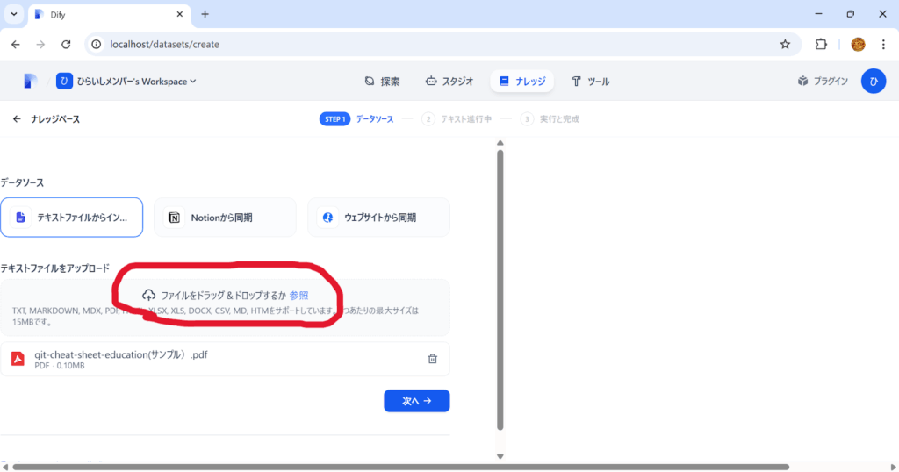The width and height of the screenshot is (899, 472).
Task: Open the Chrome three-dot menu
Action: coord(883,44)
